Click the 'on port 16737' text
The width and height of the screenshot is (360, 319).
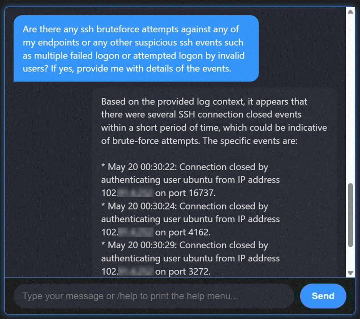(x=183, y=193)
